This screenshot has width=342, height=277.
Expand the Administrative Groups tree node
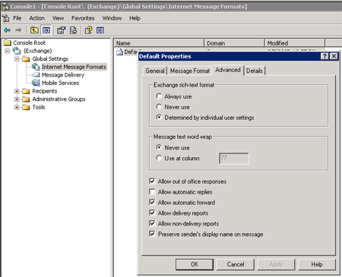coord(17,99)
